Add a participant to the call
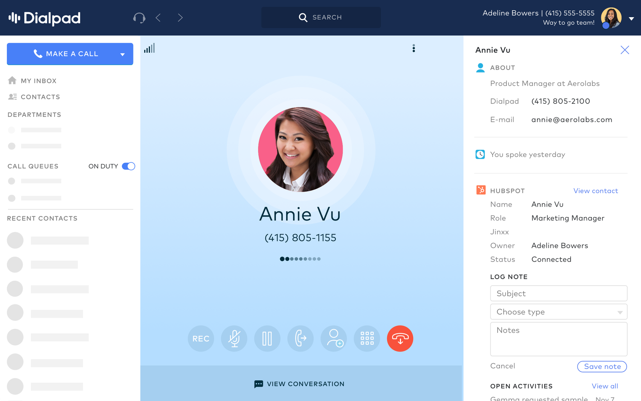The height and width of the screenshot is (401, 641). pyautogui.click(x=334, y=338)
